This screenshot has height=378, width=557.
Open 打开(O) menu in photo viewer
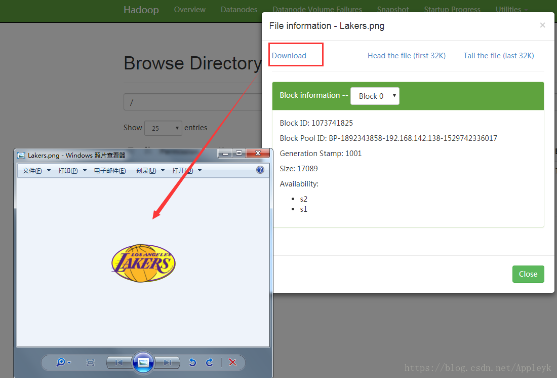(186, 171)
